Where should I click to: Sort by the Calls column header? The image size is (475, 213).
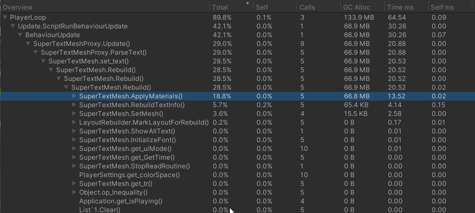pyautogui.click(x=307, y=7)
